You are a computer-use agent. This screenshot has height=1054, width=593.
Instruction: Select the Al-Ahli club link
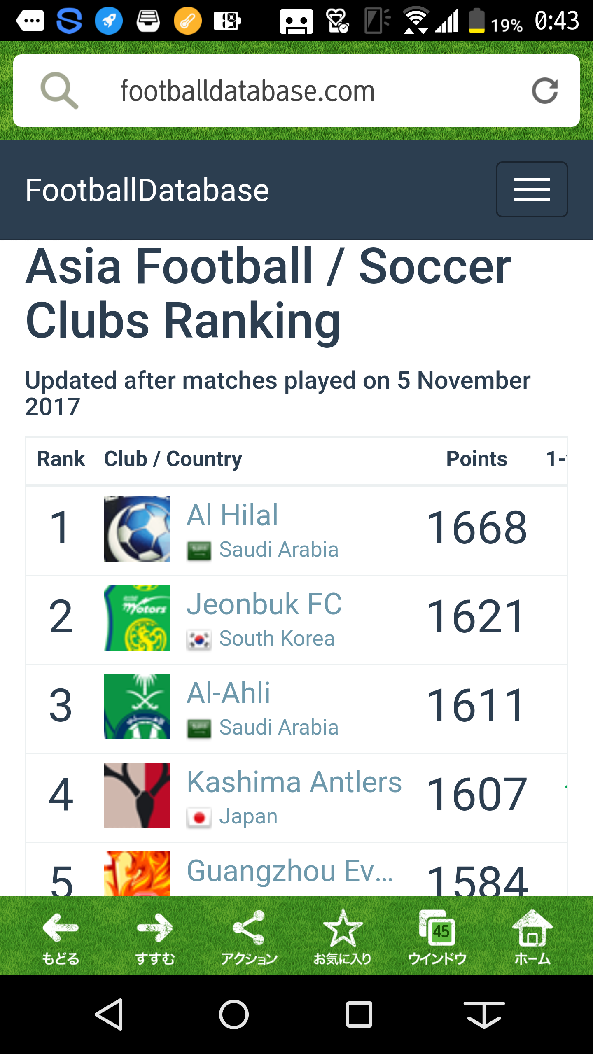229,693
